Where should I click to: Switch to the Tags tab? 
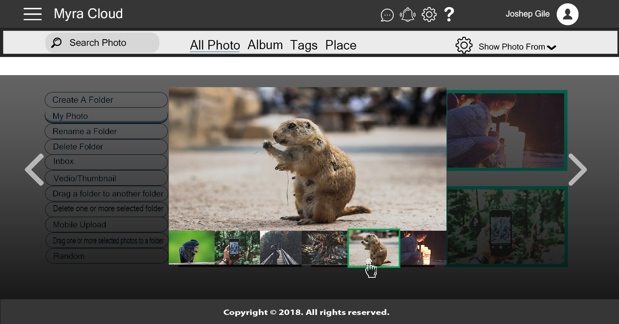click(x=304, y=45)
